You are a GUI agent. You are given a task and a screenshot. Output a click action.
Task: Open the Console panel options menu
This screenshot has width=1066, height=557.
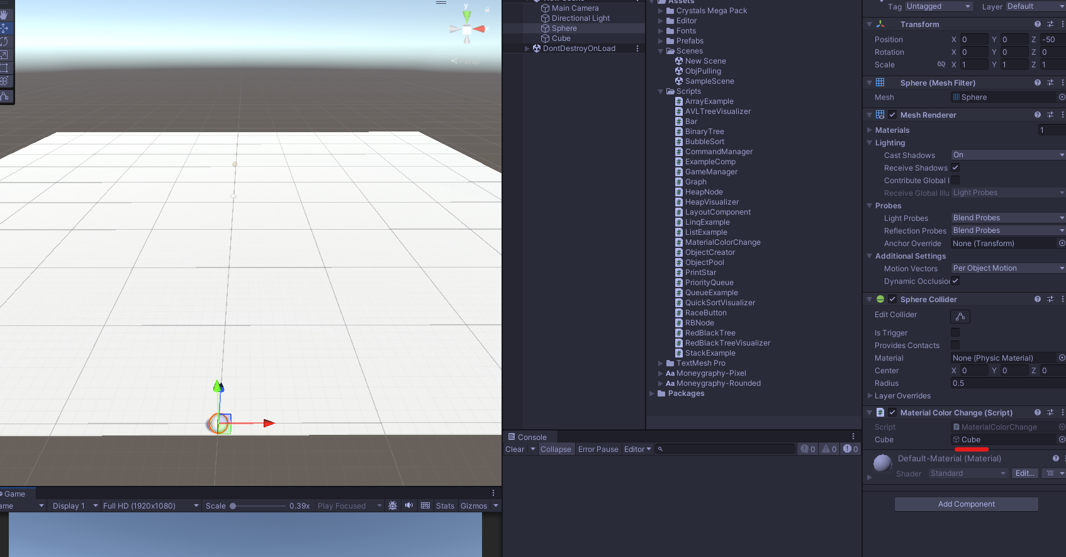pyautogui.click(x=853, y=437)
